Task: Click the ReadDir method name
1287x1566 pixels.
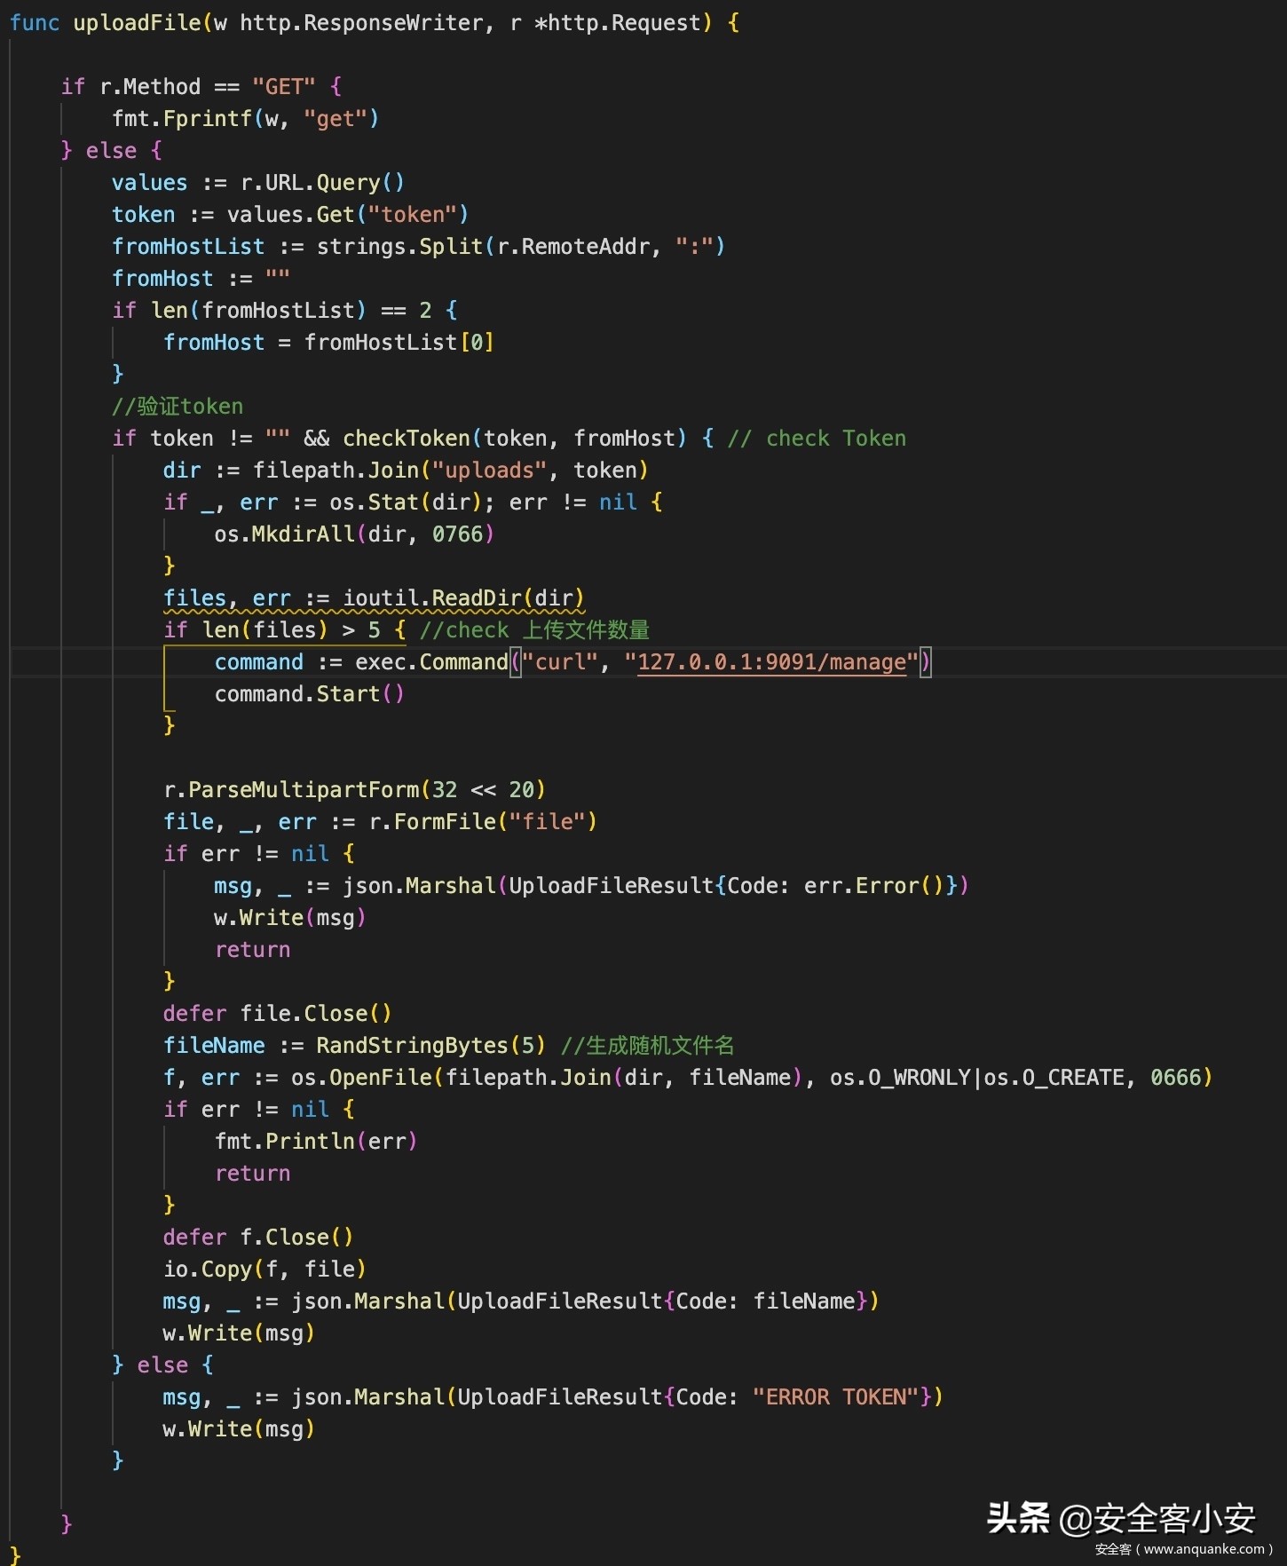Action: [x=477, y=598]
